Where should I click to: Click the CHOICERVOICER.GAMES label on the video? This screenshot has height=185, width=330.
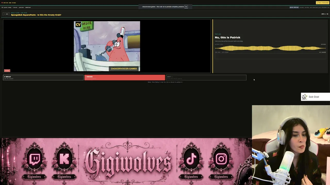pyautogui.click(x=124, y=69)
